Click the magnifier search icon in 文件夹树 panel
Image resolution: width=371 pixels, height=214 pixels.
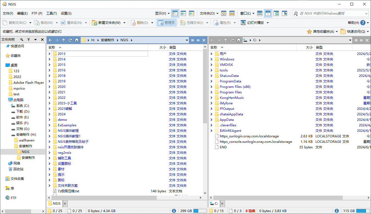pyautogui.click(x=22, y=40)
